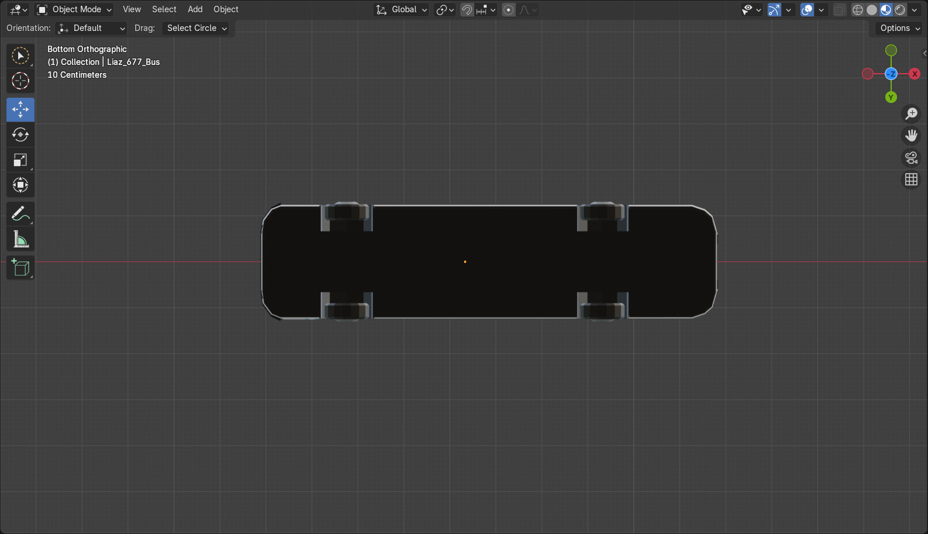Screen dimensions: 928x534
Task: Open snapping settings dropdown arrow
Action: (486, 10)
